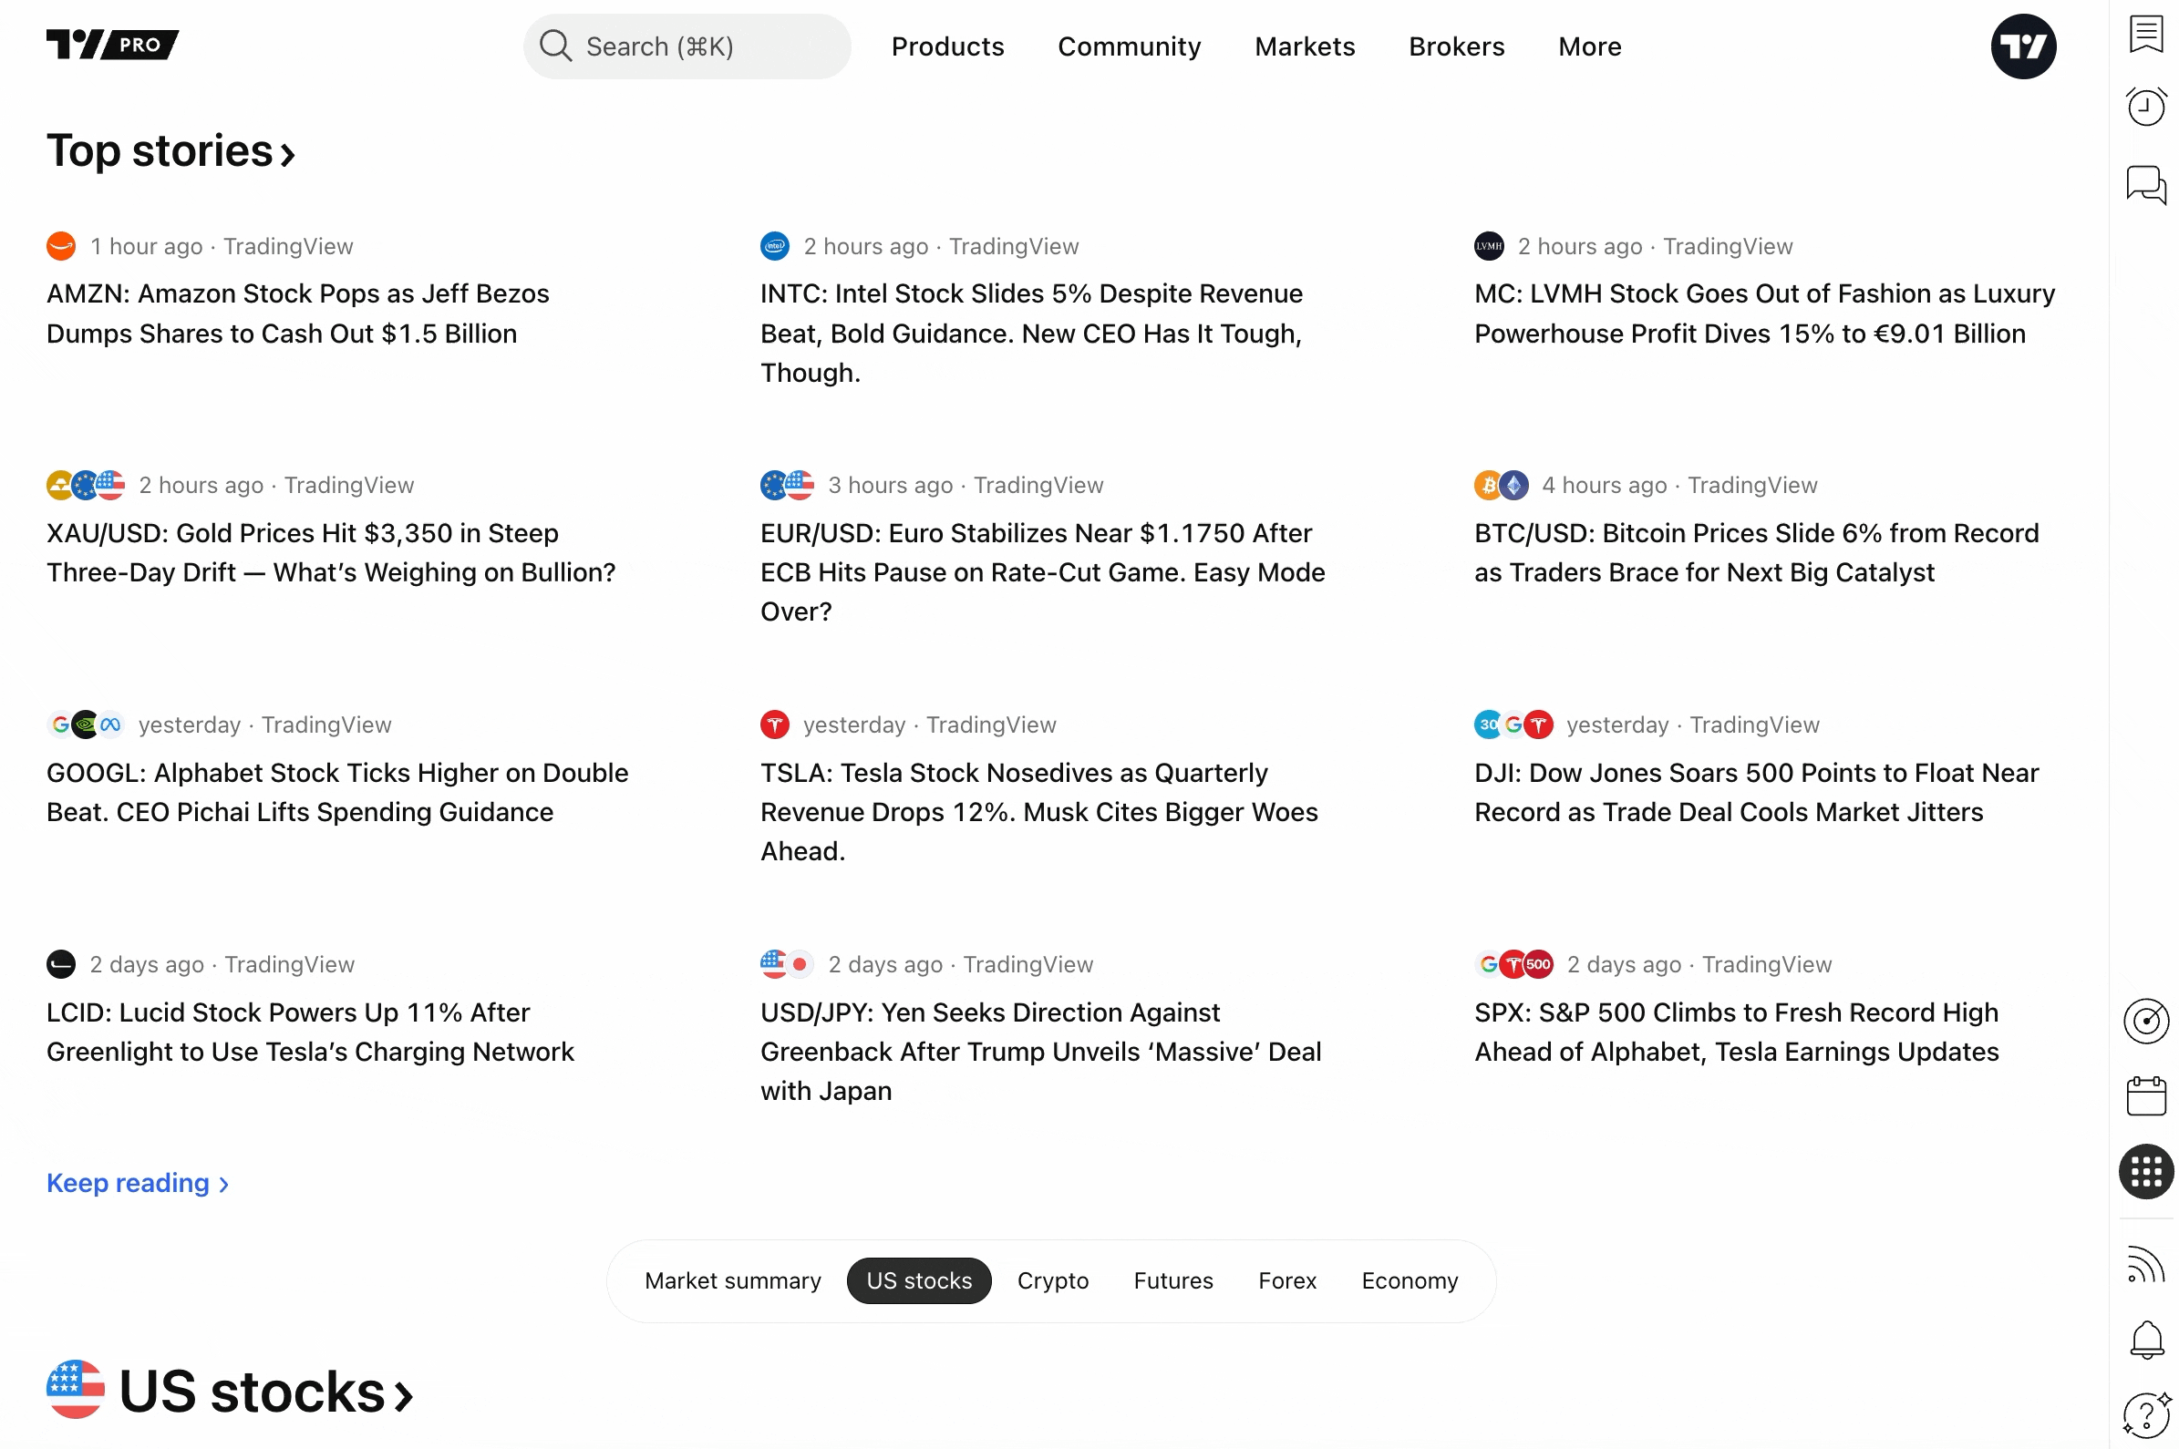Switch to the Crypto tab
The height and width of the screenshot is (1449, 2179).
point(1052,1279)
